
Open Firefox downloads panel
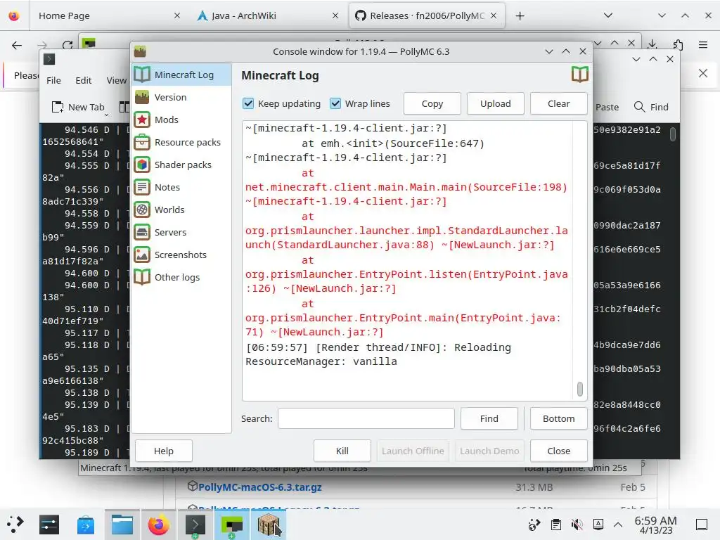[652, 44]
